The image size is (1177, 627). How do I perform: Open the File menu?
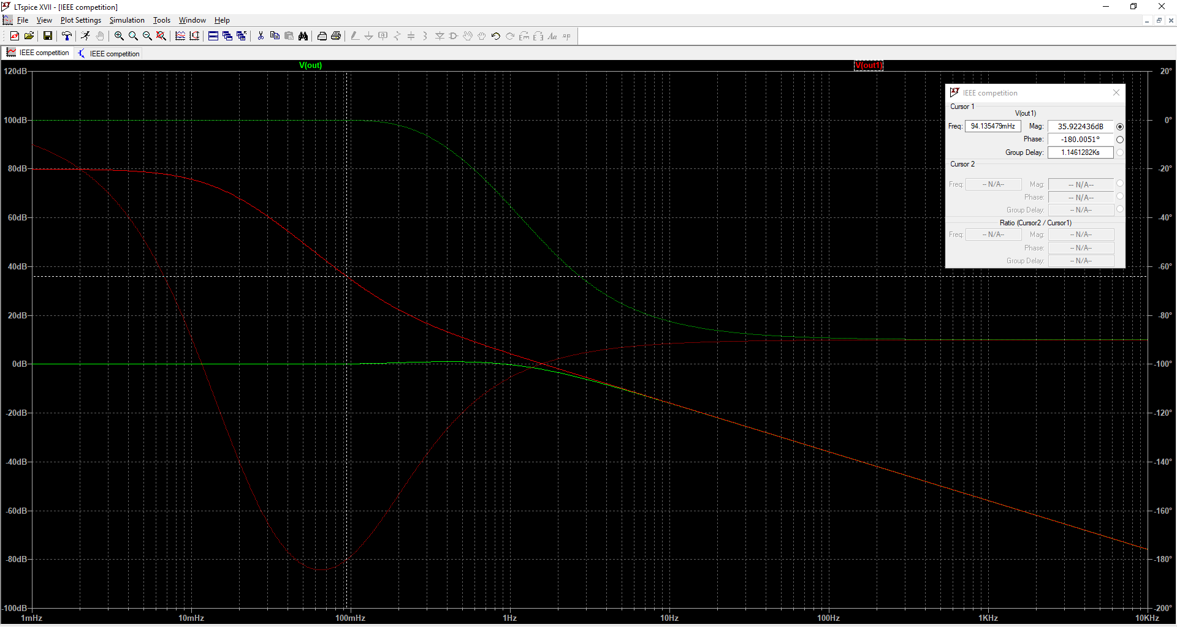[x=23, y=20]
